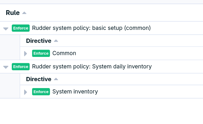Sort by the Rule column header

click(x=24, y=13)
